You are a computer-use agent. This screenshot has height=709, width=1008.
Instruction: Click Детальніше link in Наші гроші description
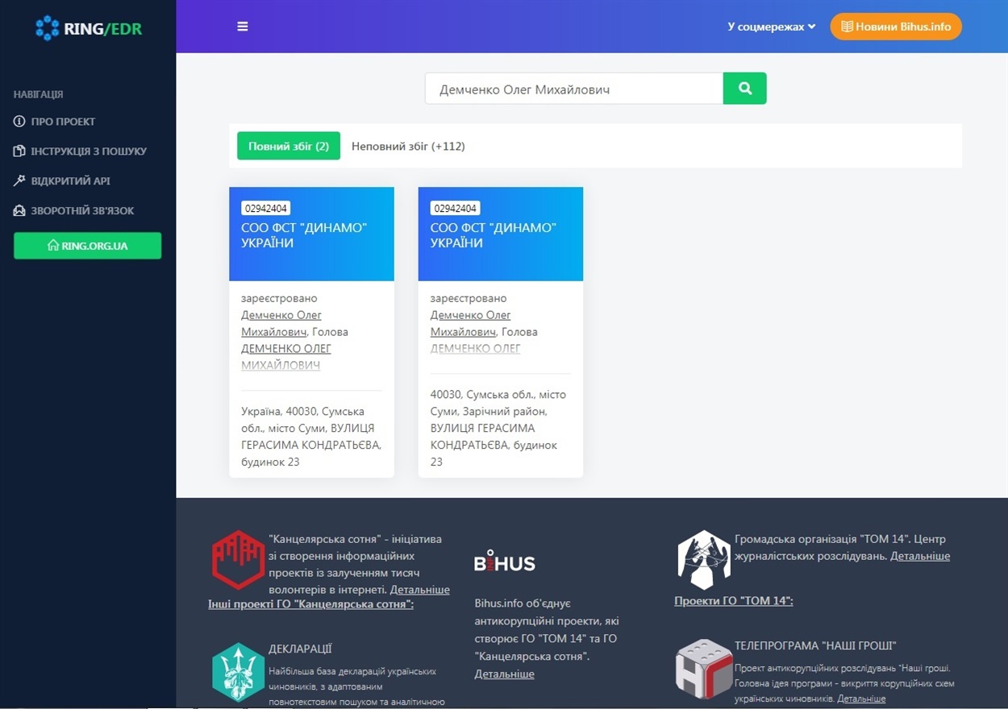[x=861, y=699]
